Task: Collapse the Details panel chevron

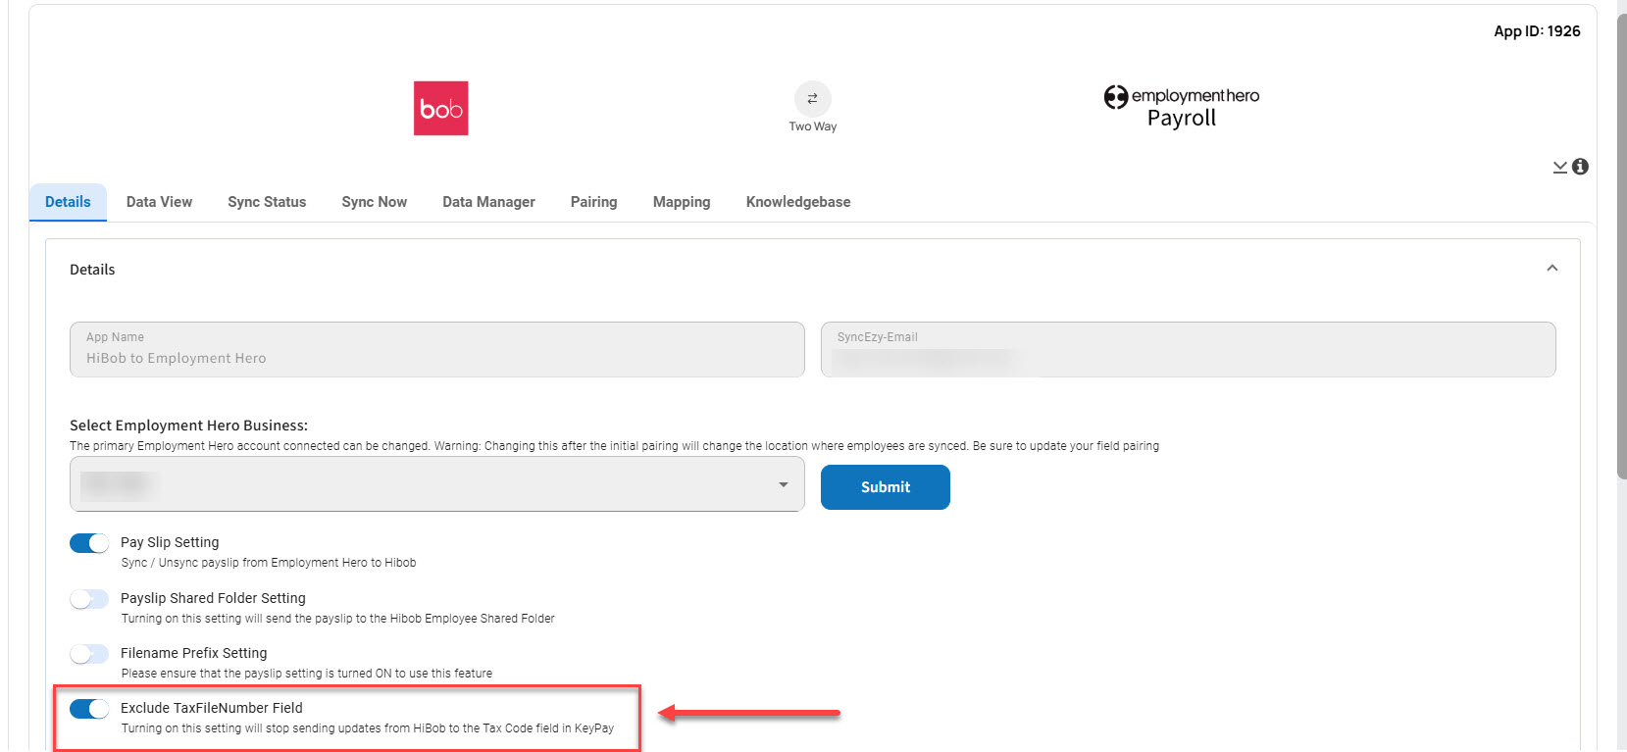Action: pyautogui.click(x=1551, y=269)
